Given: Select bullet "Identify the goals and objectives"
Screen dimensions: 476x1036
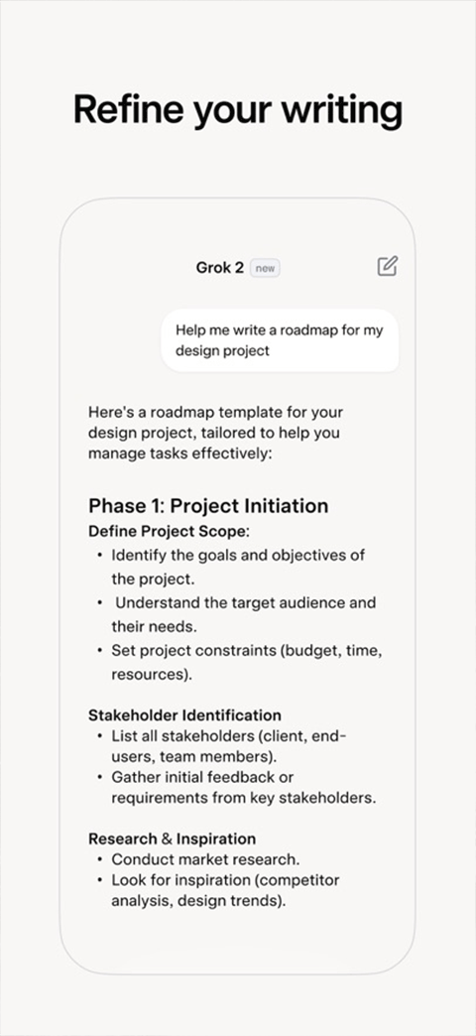Looking at the screenshot, I should coord(230,567).
